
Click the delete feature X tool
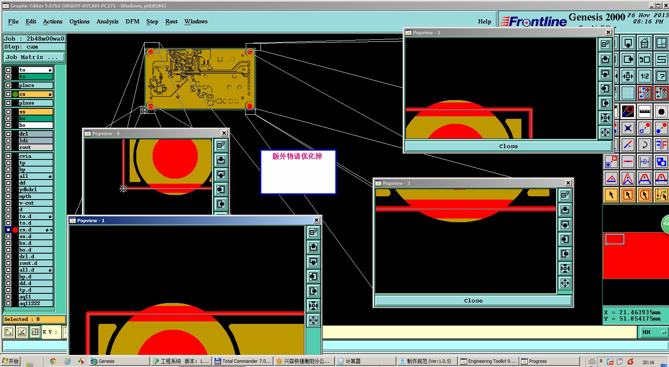[x=628, y=128]
